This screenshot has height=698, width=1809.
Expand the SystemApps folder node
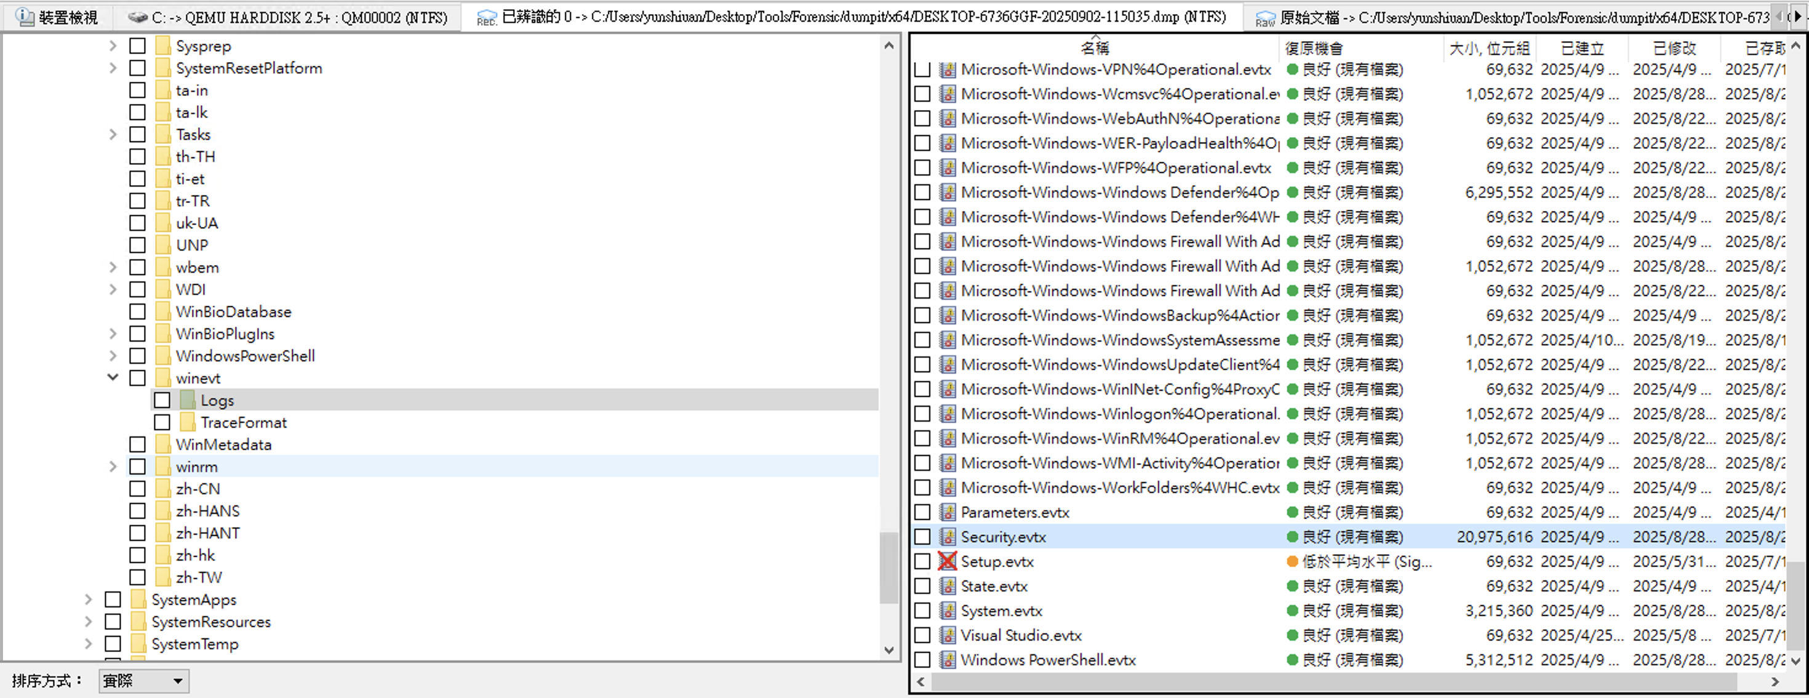pos(88,600)
